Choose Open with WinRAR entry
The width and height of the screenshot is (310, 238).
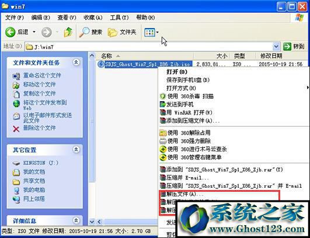click(186, 113)
